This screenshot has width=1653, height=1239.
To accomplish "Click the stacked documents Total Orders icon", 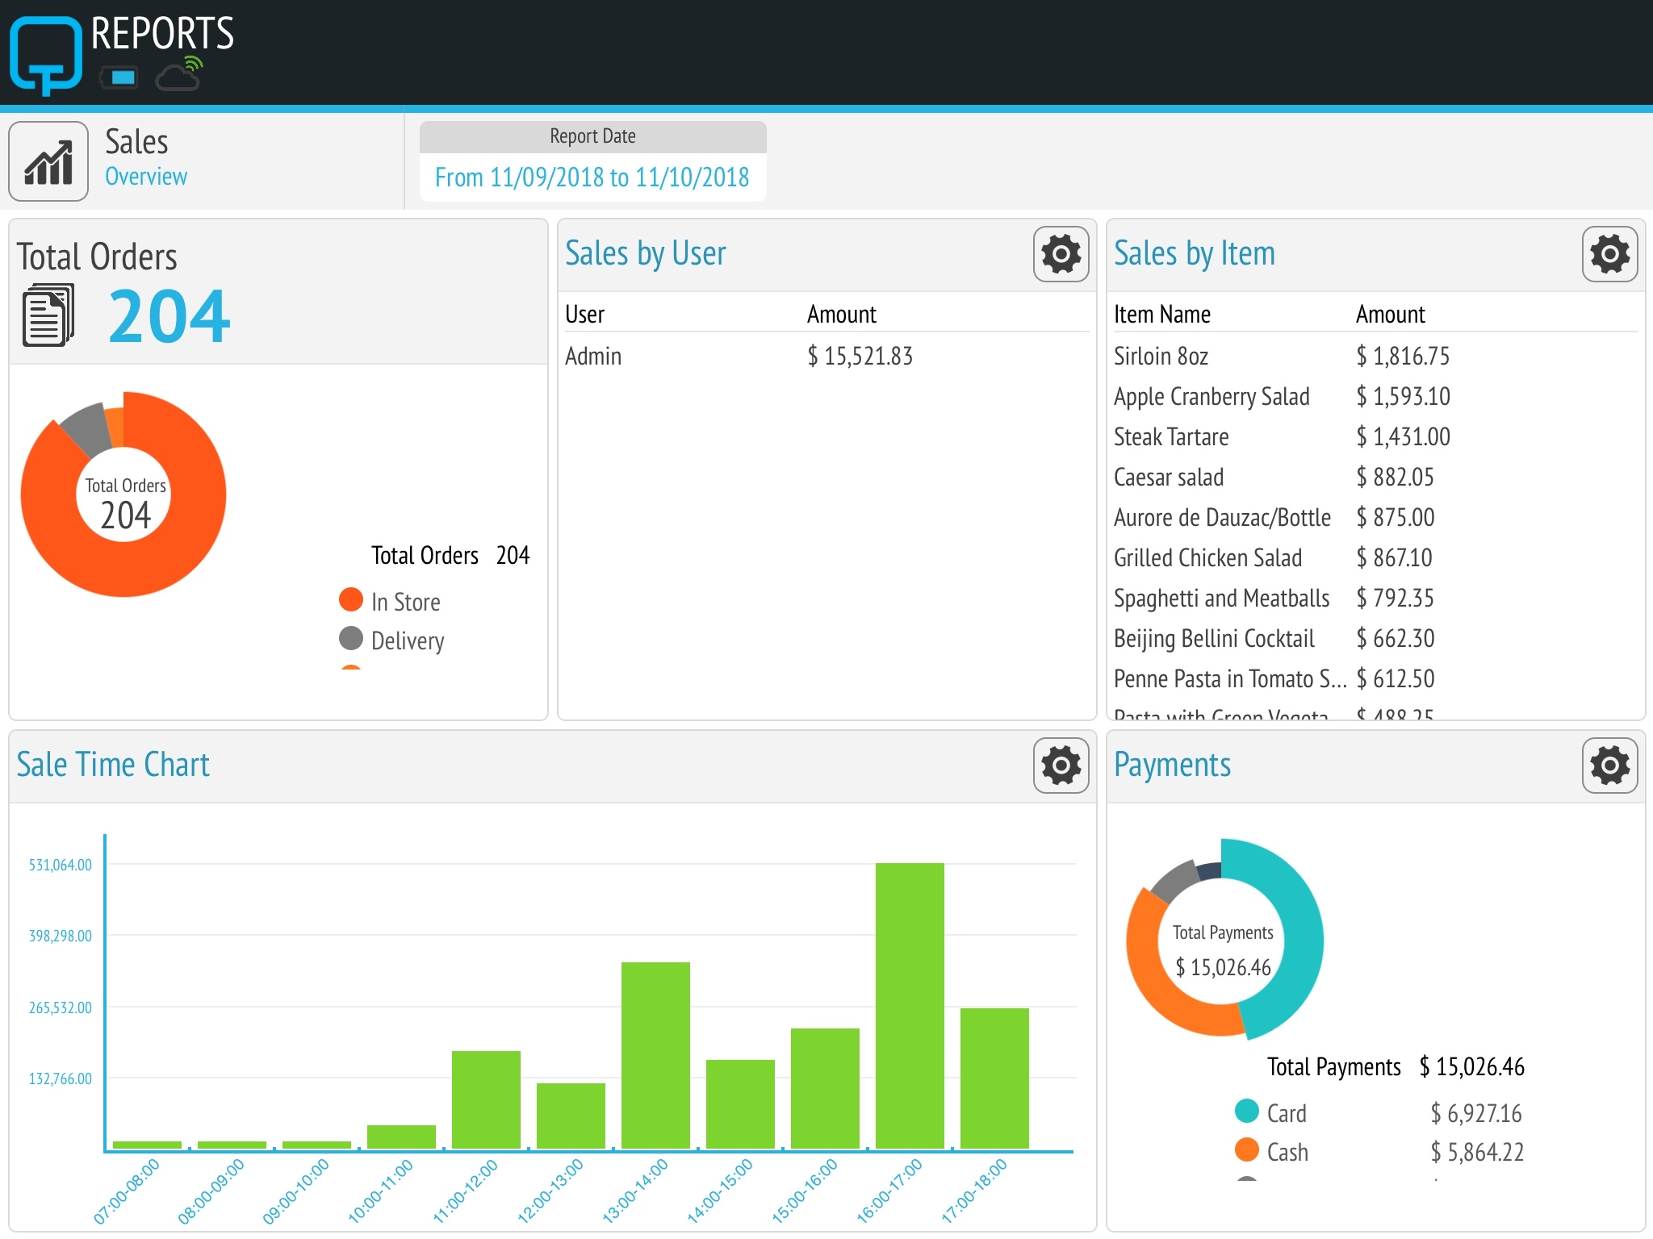I will [x=48, y=315].
